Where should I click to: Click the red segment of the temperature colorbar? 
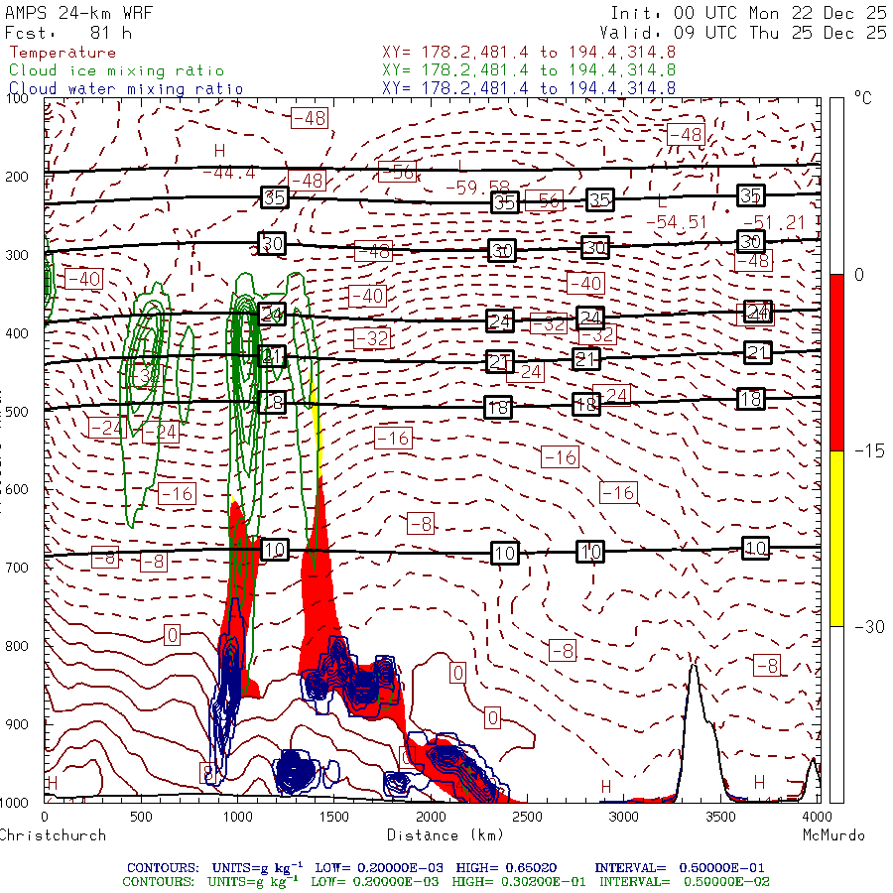836,362
